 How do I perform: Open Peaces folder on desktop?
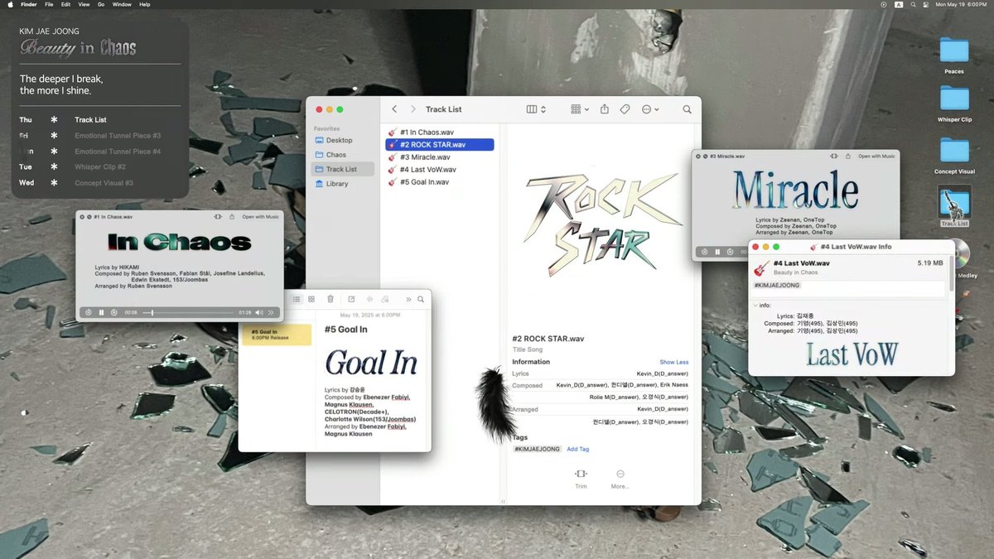[x=954, y=55]
